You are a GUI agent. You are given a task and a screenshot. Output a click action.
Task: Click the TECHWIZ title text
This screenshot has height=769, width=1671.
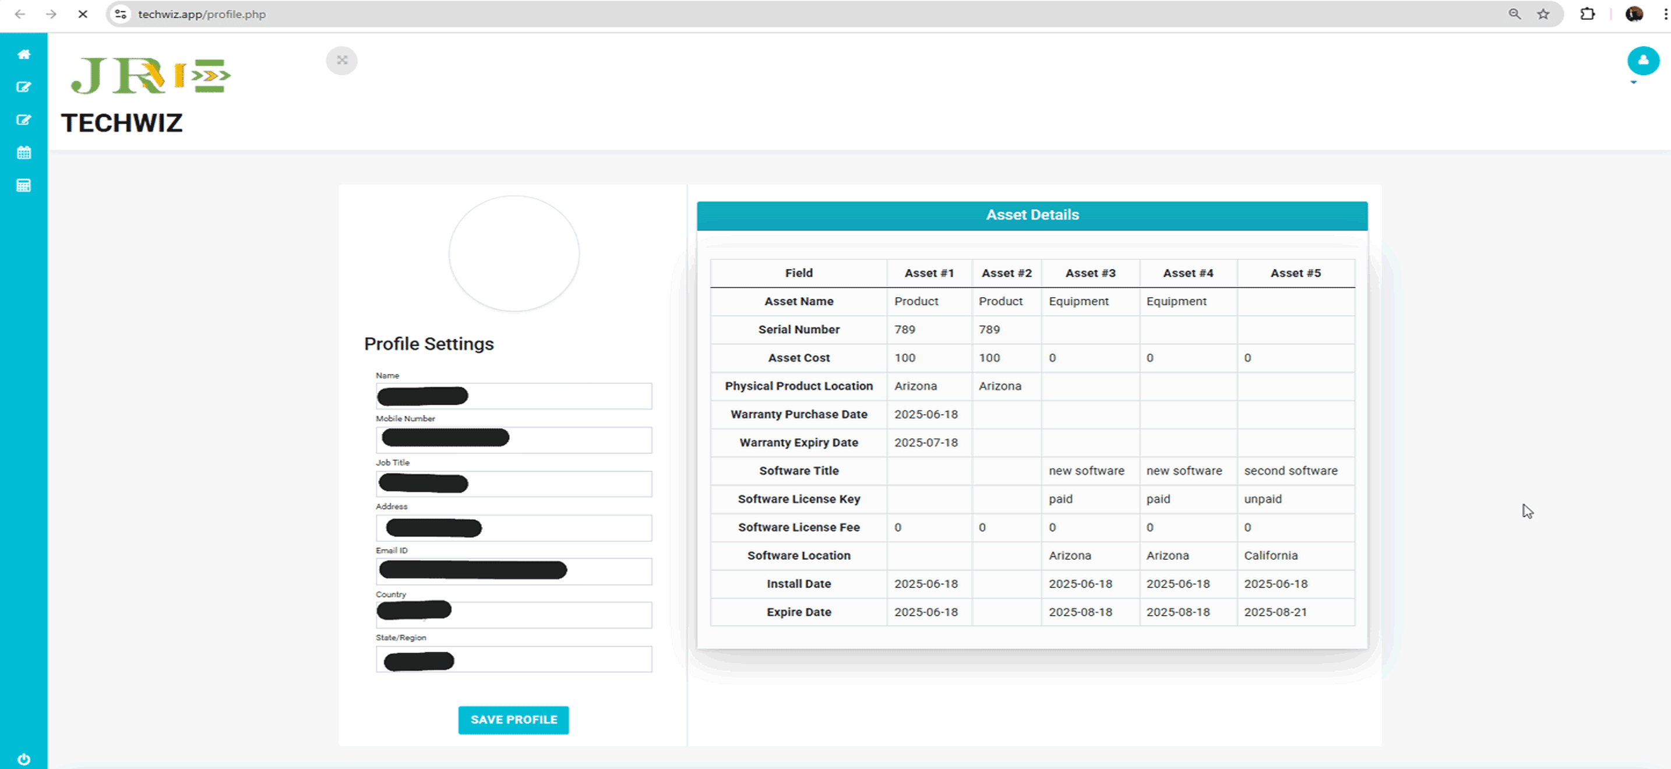tap(122, 123)
